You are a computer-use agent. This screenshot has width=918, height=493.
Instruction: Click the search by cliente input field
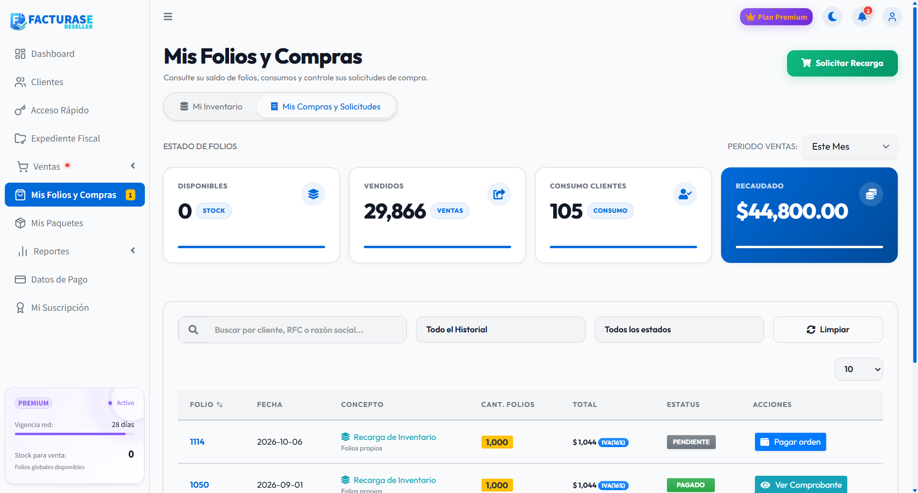pos(306,330)
